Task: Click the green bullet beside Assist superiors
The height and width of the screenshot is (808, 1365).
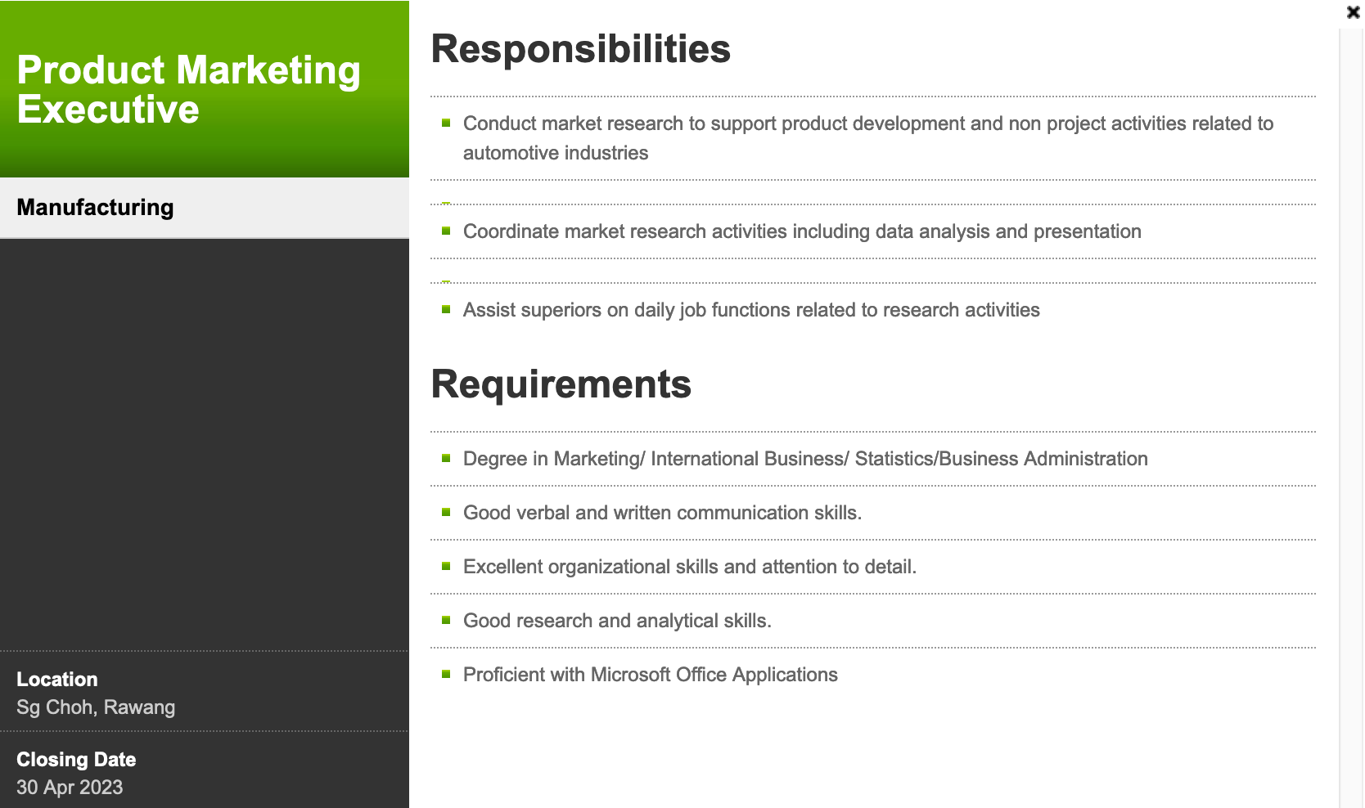Action: coord(446,310)
